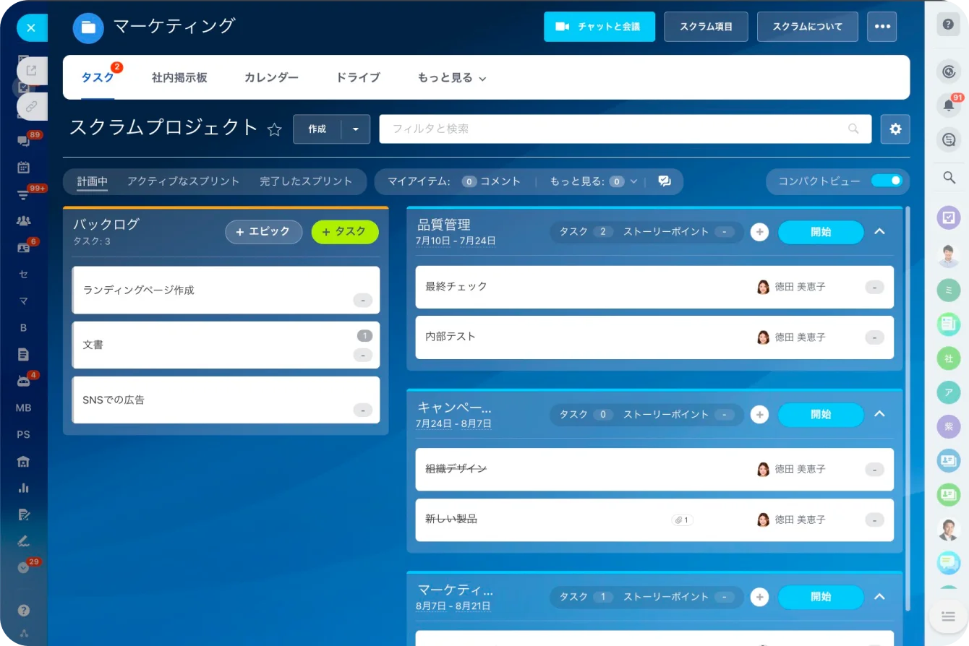This screenshot has width=969, height=646.
Task: Open the help question mark icon at top right
Action: click(948, 25)
